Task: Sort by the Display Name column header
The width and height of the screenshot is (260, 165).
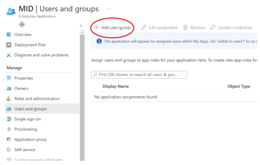Action: 116,86
